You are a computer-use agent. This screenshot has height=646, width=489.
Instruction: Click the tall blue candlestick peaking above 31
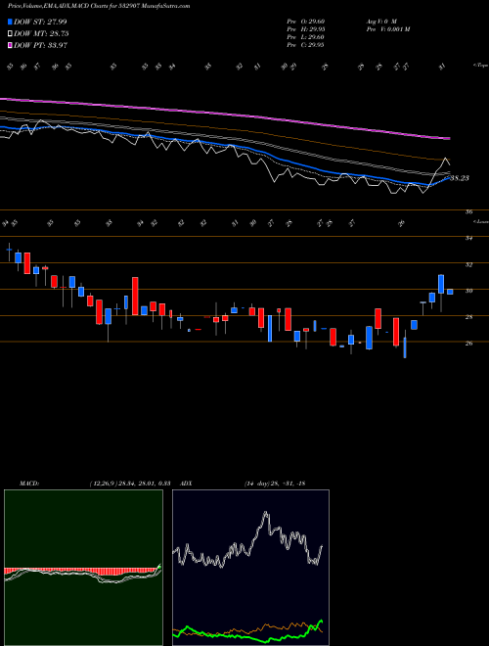click(441, 284)
